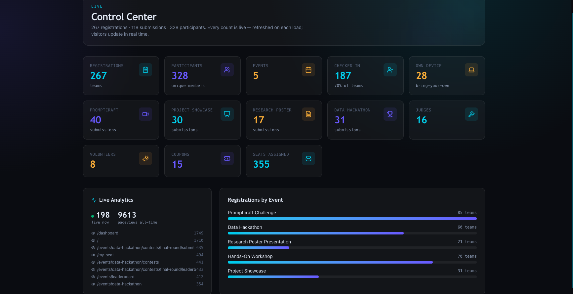Select the Research Poster submissions card

coord(284,120)
